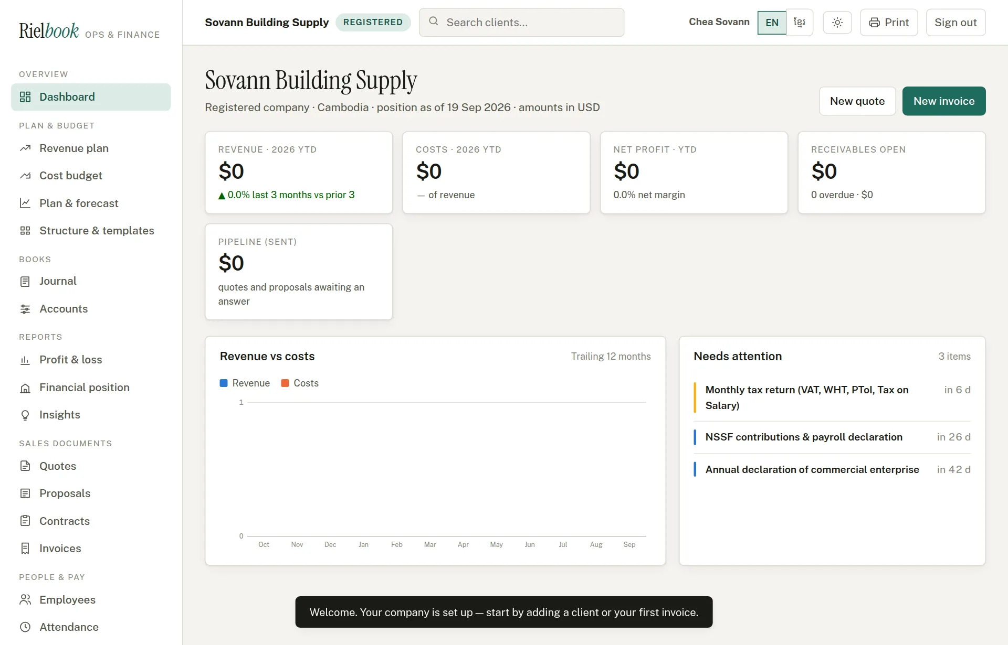Click the New quote button
1008x645 pixels.
857,101
